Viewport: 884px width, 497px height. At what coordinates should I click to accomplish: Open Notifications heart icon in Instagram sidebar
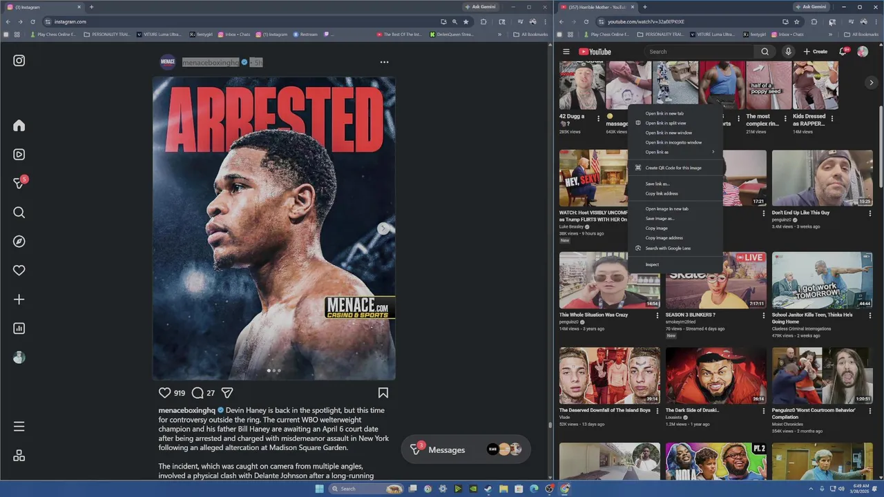[19, 271]
